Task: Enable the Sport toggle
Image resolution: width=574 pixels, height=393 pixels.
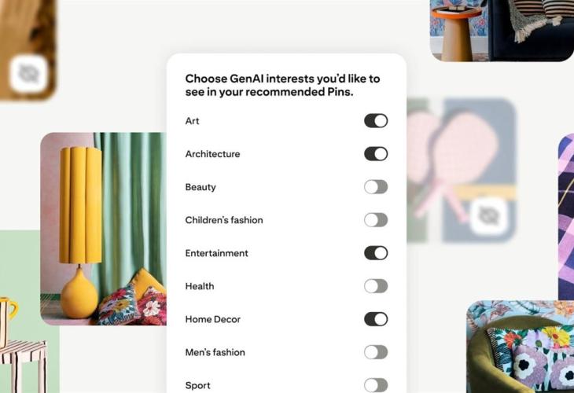Action: 376,385
